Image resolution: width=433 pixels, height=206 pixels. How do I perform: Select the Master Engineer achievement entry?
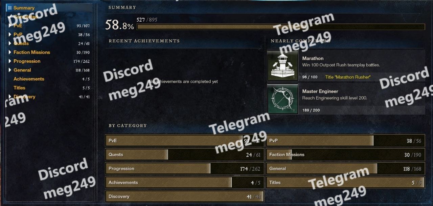point(346,99)
